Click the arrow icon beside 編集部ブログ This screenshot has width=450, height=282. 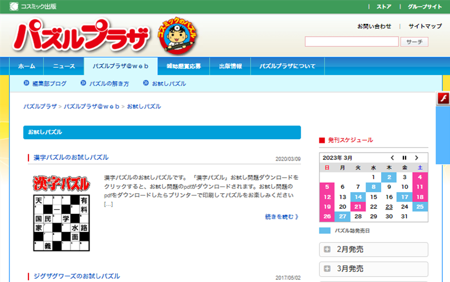tap(27, 83)
